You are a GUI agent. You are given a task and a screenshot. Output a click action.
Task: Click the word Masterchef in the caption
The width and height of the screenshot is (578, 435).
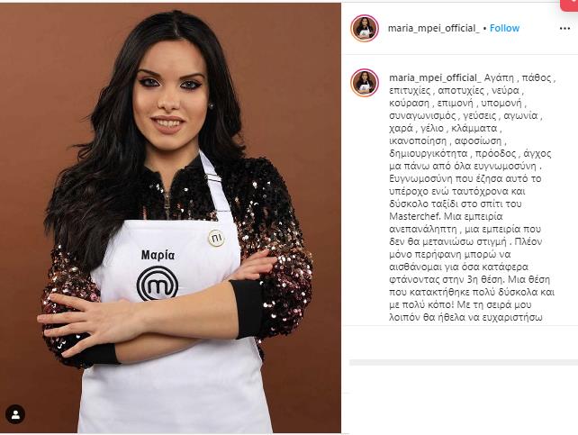point(415,216)
